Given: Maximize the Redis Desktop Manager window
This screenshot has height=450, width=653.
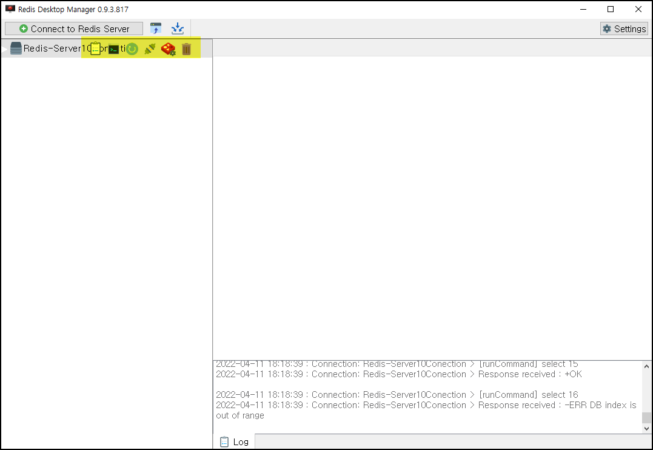Looking at the screenshot, I should point(611,9).
